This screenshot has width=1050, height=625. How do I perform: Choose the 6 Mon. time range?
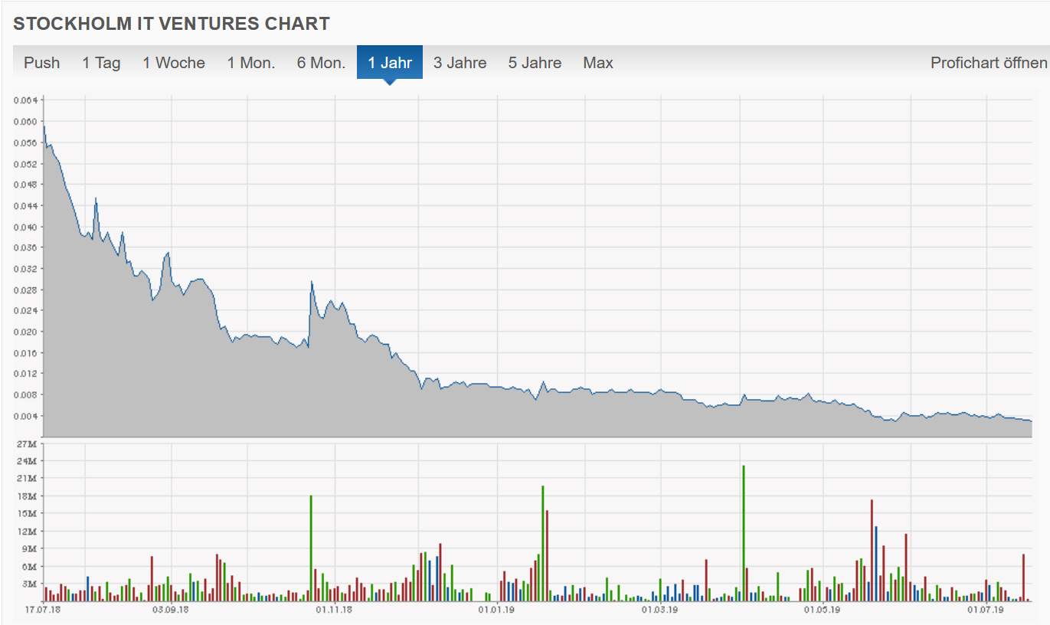pyautogui.click(x=321, y=63)
